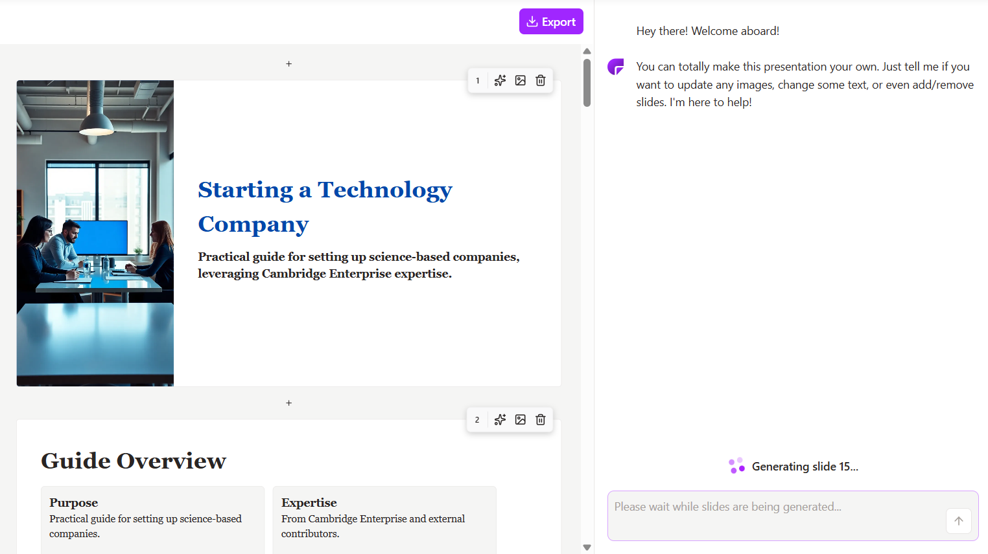Add a slide above slide 1
Screen dimensions: 988x554
289,64
